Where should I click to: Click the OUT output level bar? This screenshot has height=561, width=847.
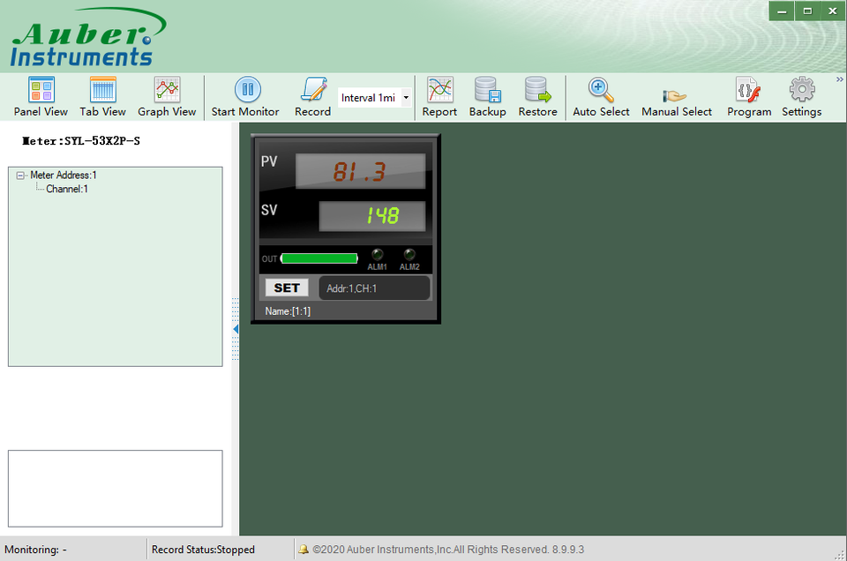click(319, 258)
